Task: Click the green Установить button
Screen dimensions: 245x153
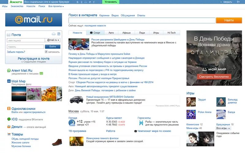Action: coord(111,2)
